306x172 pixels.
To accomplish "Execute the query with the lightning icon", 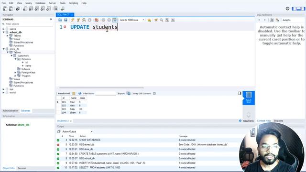I will tap(73, 20).
